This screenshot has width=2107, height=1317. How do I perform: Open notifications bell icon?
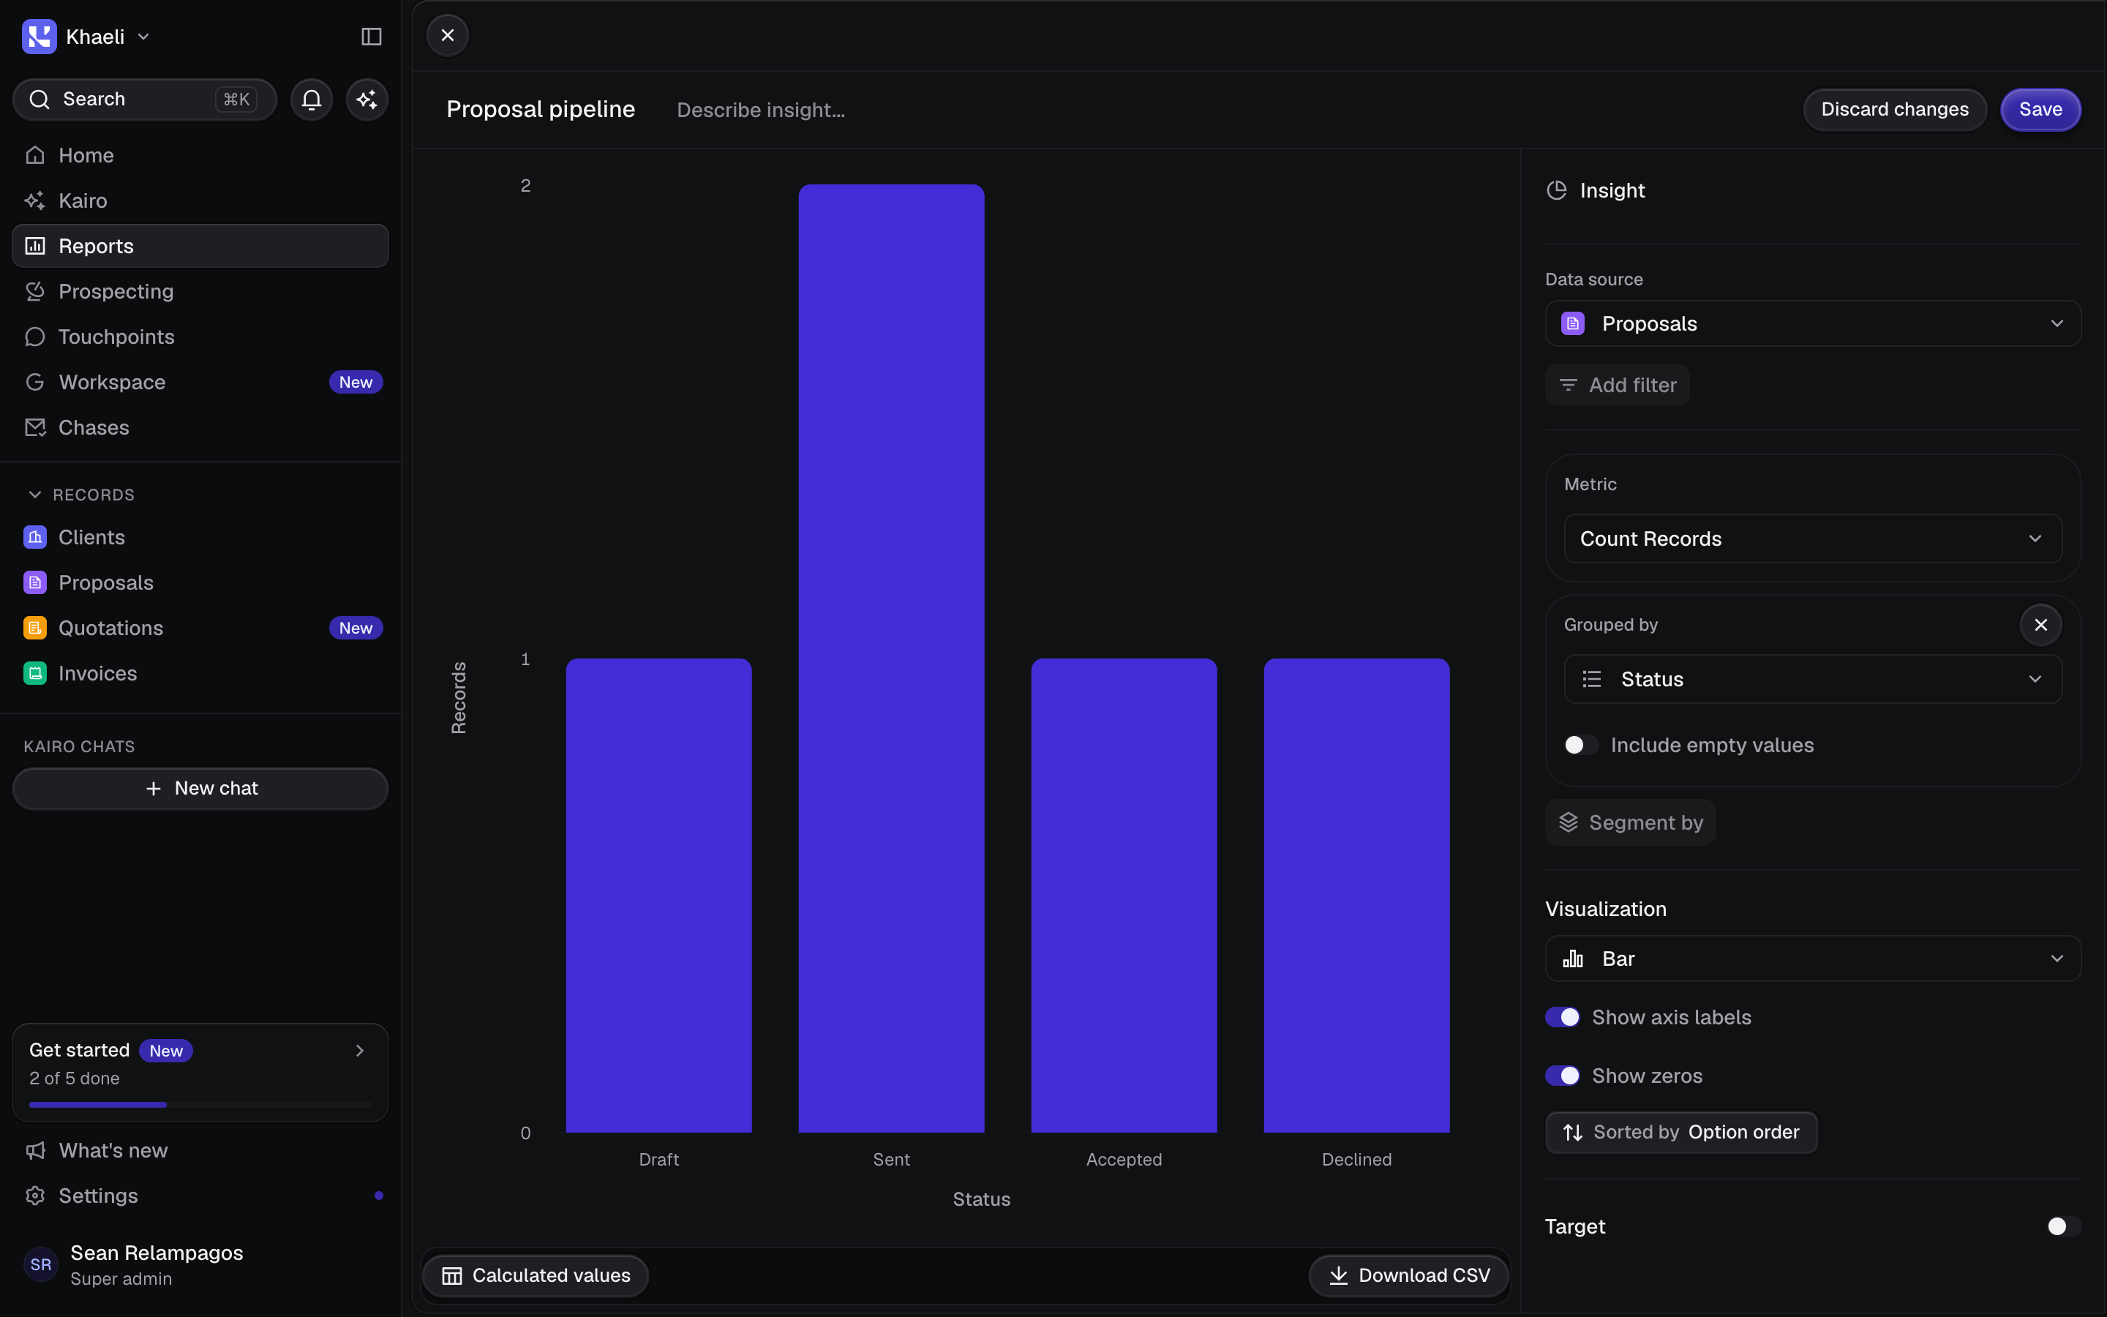312,100
